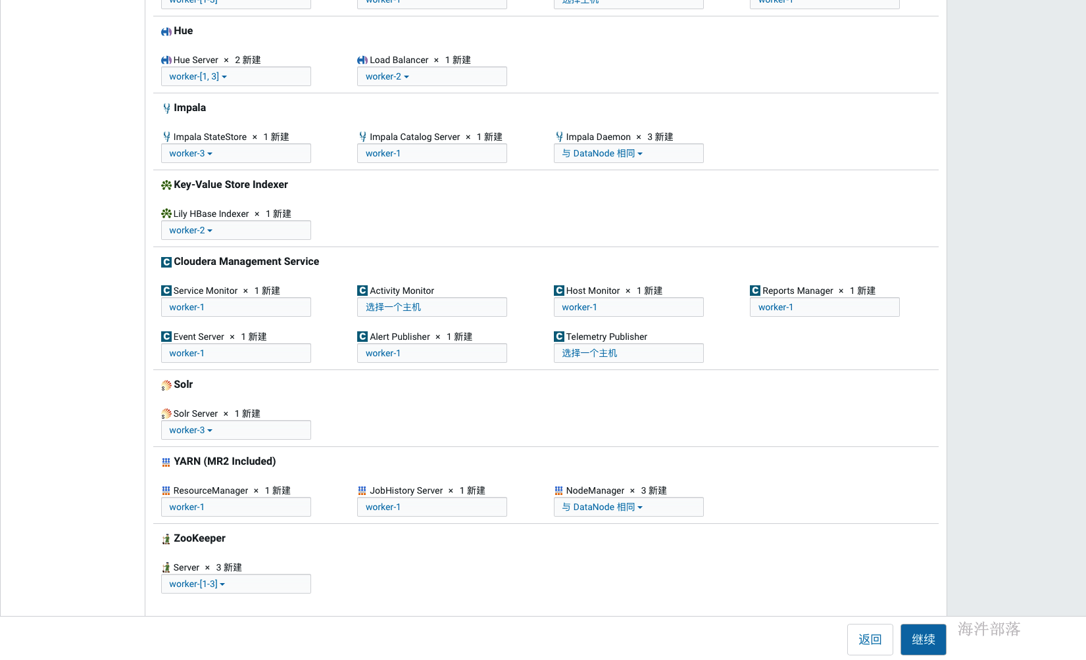Click the Host Monitor icon
Screen dimensions: 1086x660
click(x=559, y=291)
